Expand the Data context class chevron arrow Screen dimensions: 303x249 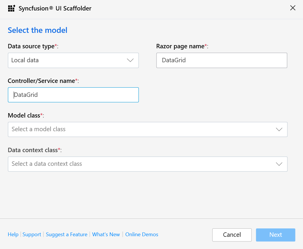[x=279, y=164]
